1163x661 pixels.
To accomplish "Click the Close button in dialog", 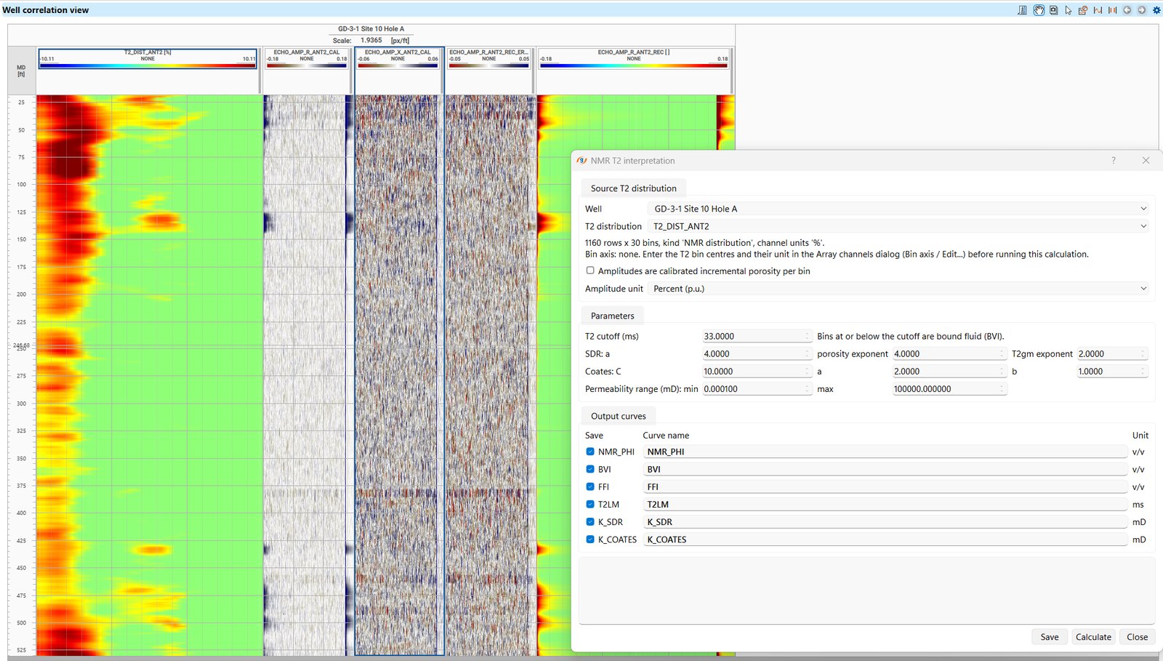I will coord(1138,637).
